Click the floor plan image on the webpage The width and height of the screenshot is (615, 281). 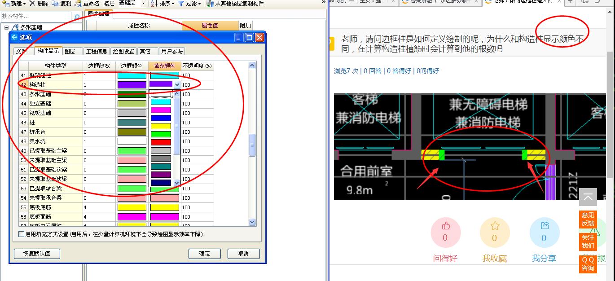point(470,146)
